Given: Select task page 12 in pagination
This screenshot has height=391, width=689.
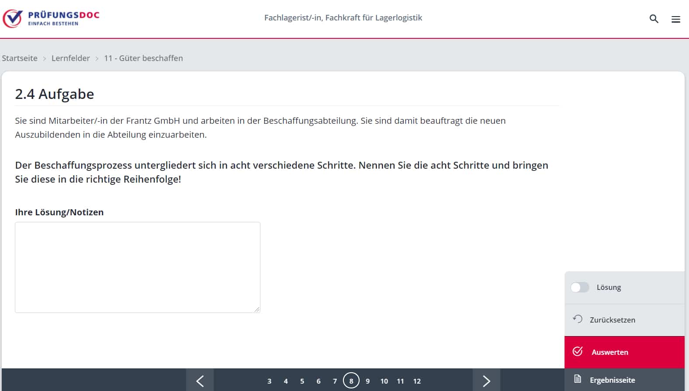Looking at the screenshot, I should (x=417, y=381).
